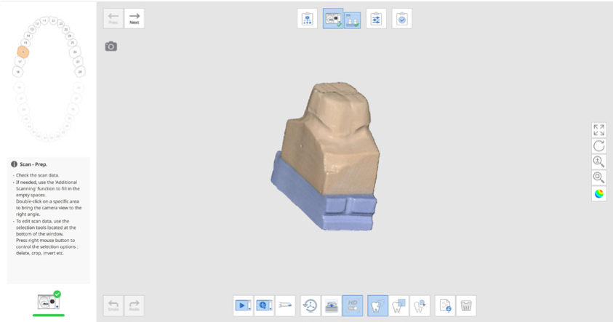Toggle the HD scan mode switch

click(353, 305)
